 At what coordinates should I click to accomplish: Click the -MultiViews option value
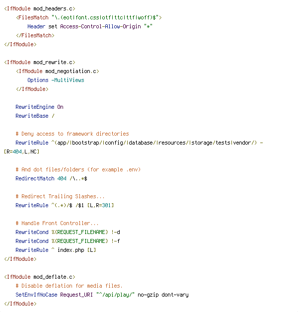(68, 80)
